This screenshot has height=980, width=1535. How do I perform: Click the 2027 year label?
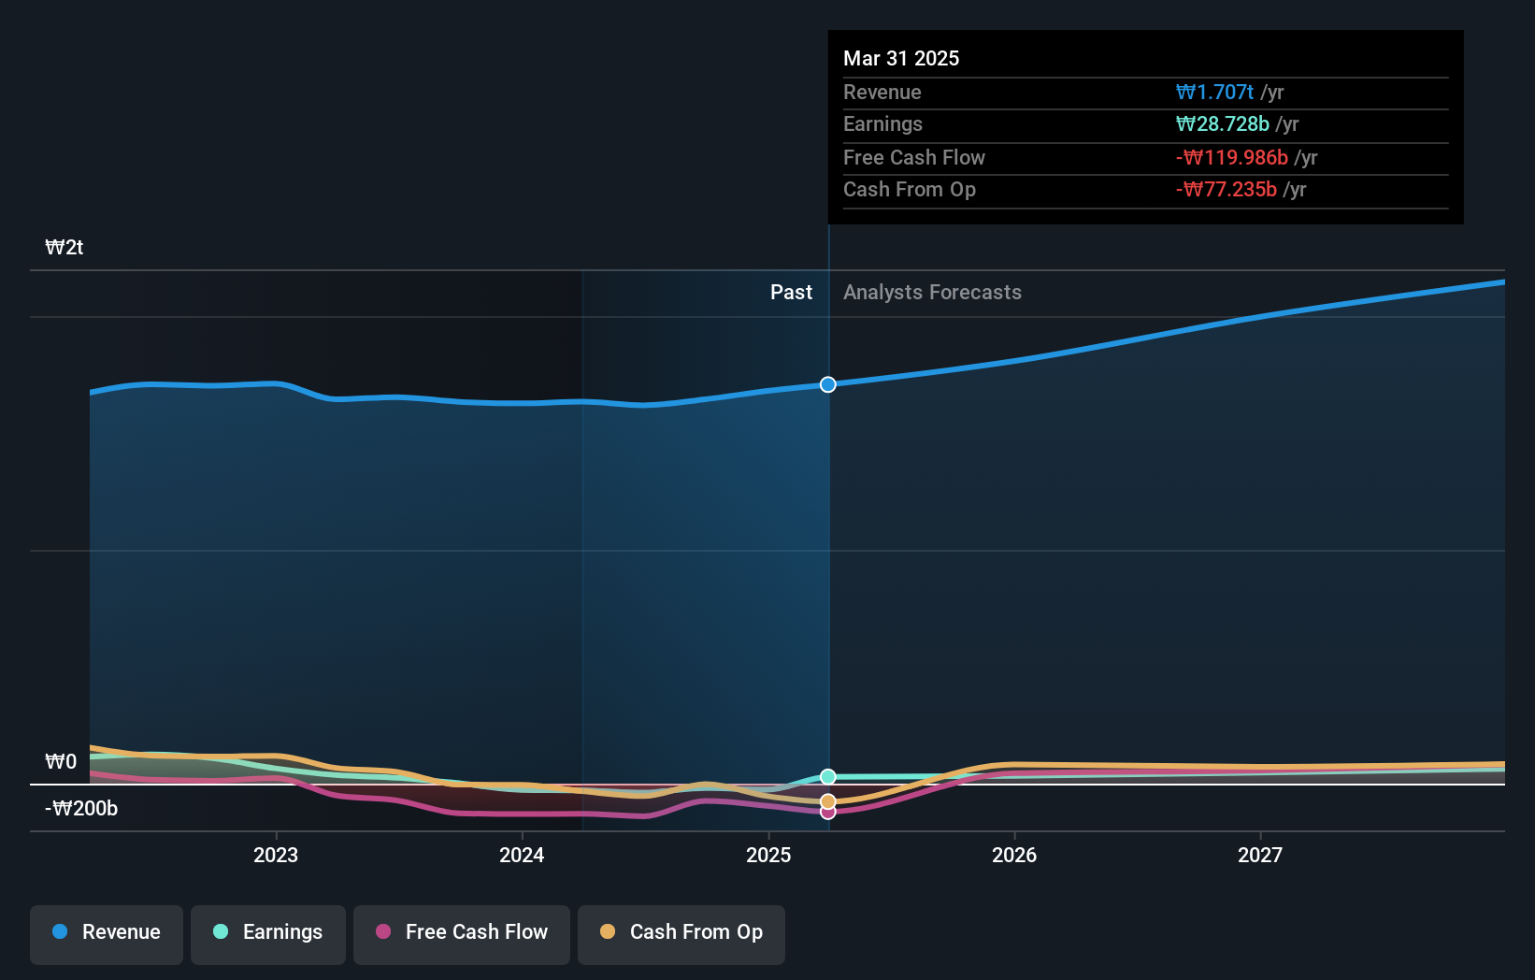pos(1259,854)
